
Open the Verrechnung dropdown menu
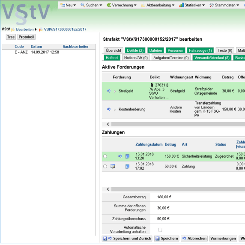tap(122, 5)
